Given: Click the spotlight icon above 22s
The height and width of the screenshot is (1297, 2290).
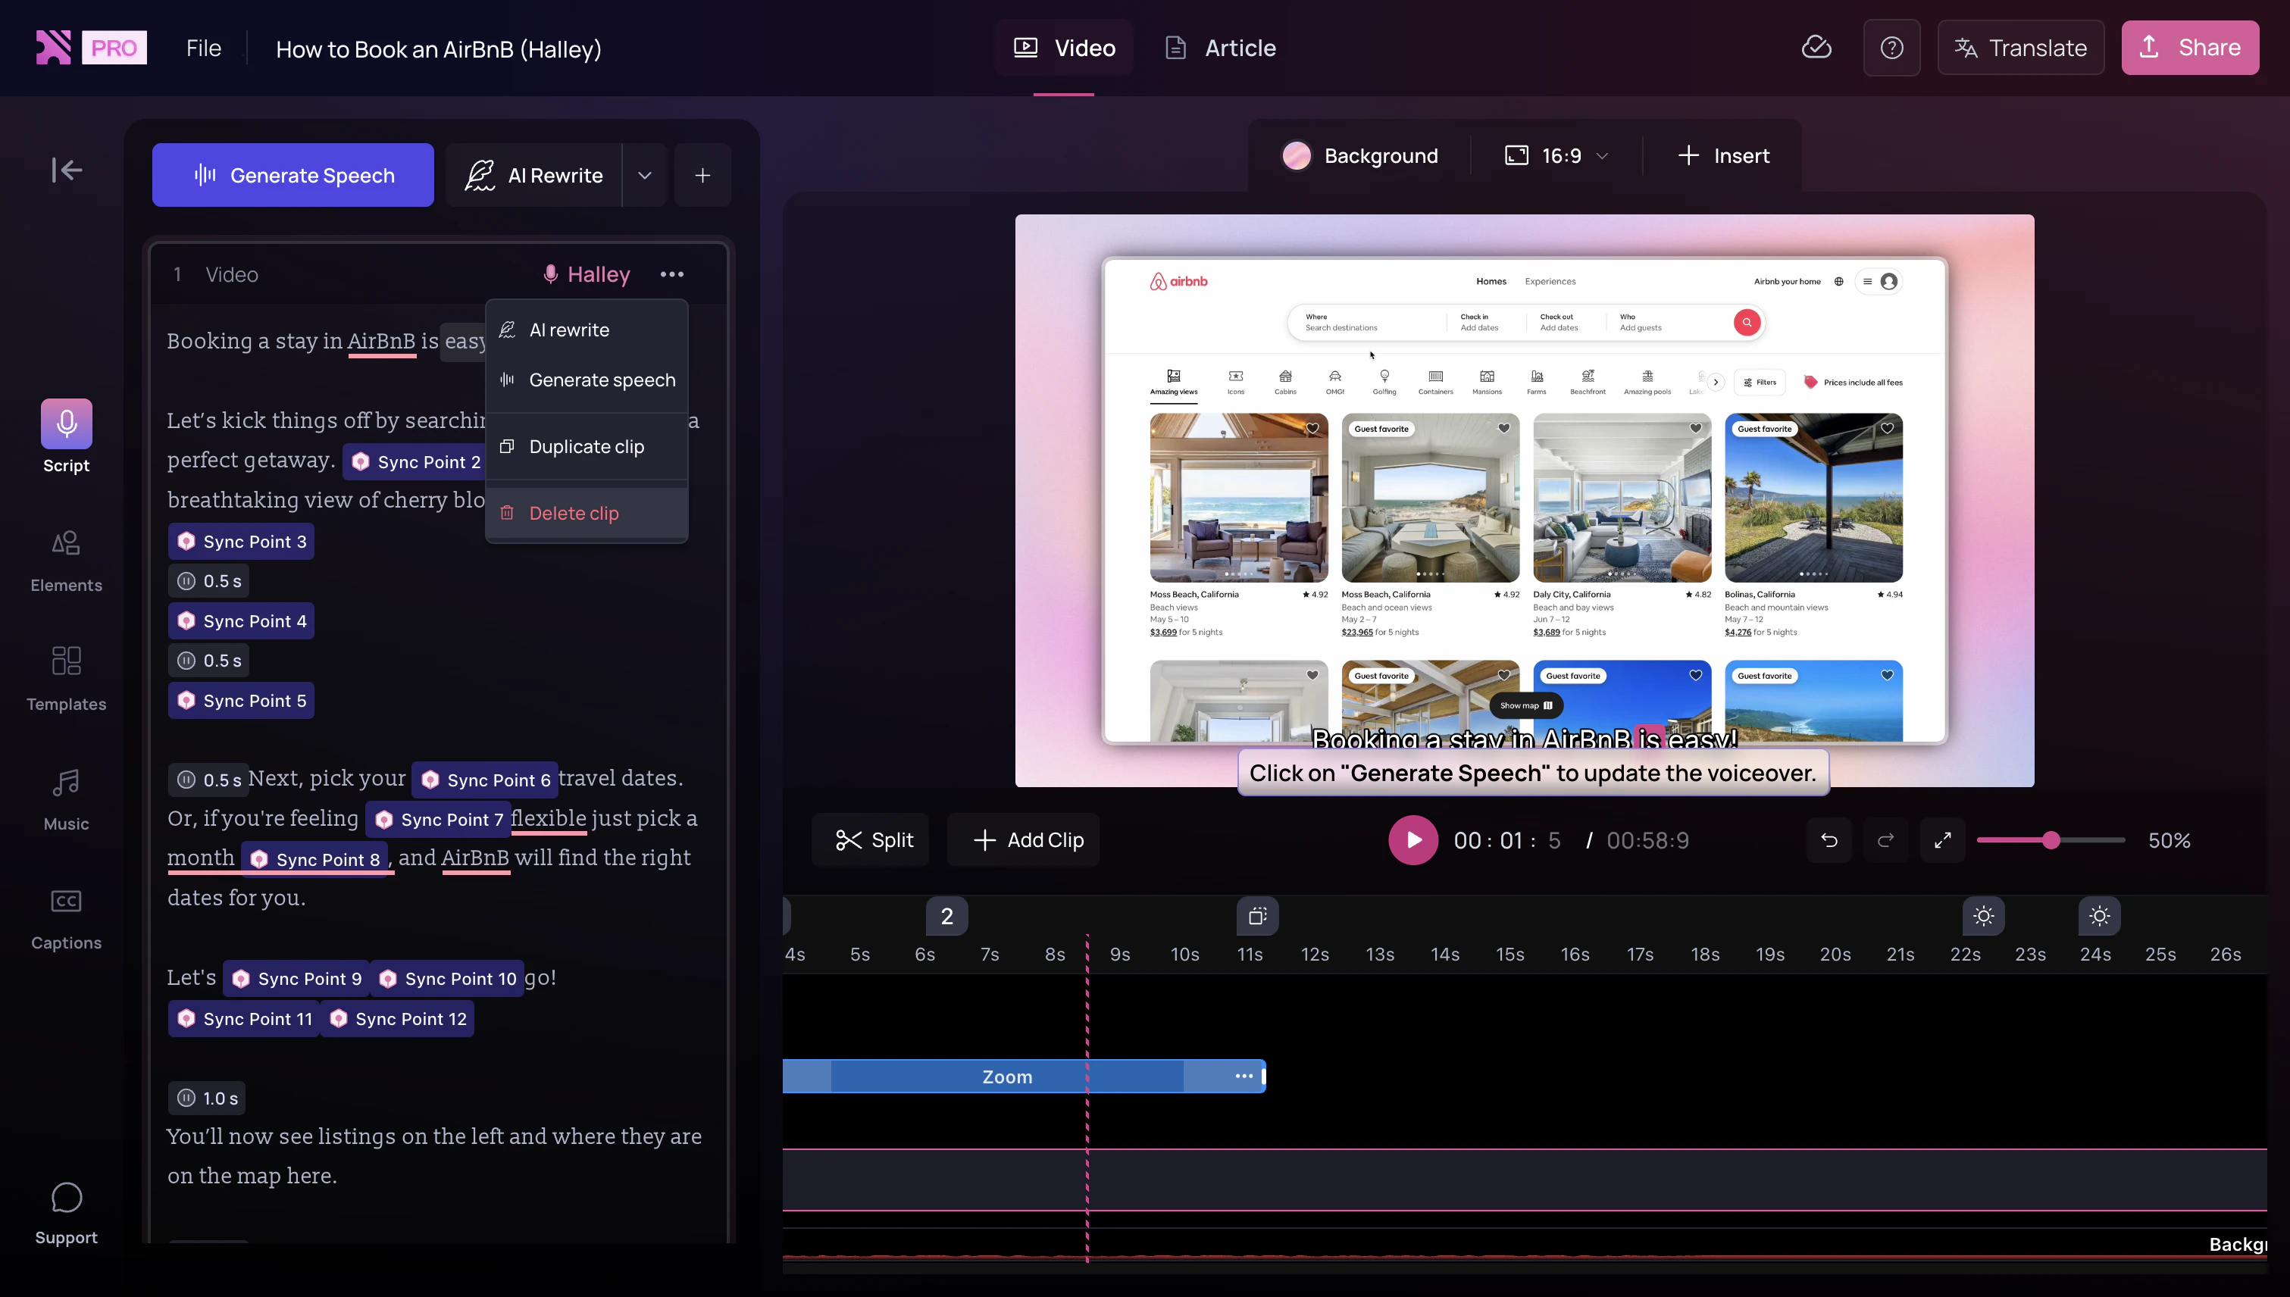Looking at the screenshot, I should 1983,916.
